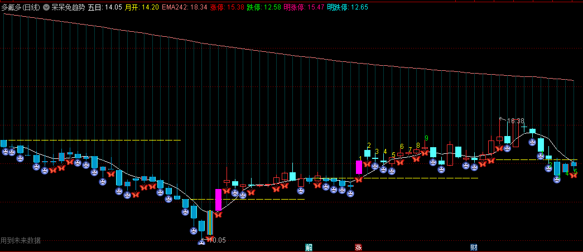The width and height of the screenshot is (583, 252).
Task: Select the butterfly beneath yellow number 8
Action: coord(416,159)
